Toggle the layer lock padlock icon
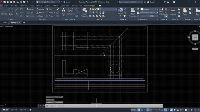This screenshot has height=112, width=200. (96, 9)
